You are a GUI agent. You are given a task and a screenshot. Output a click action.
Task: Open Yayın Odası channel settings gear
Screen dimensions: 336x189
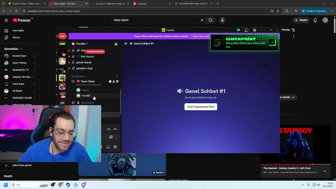(x=117, y=81)
